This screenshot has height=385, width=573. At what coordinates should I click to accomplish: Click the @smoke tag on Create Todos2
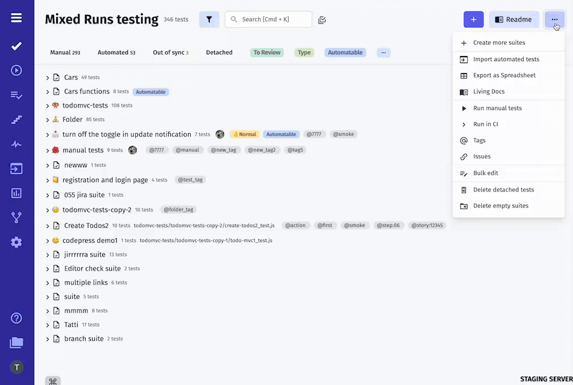(355, 226)
